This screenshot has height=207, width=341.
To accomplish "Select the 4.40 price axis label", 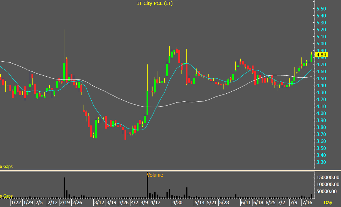I will (x=321, y=85).
